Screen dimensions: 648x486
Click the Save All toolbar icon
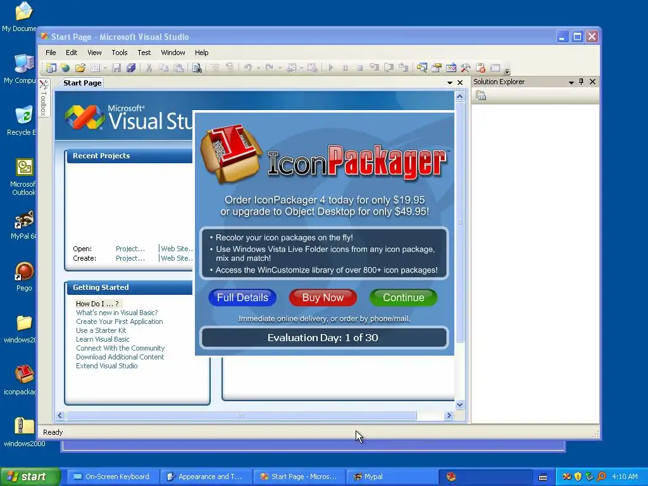tap(131, 68)
